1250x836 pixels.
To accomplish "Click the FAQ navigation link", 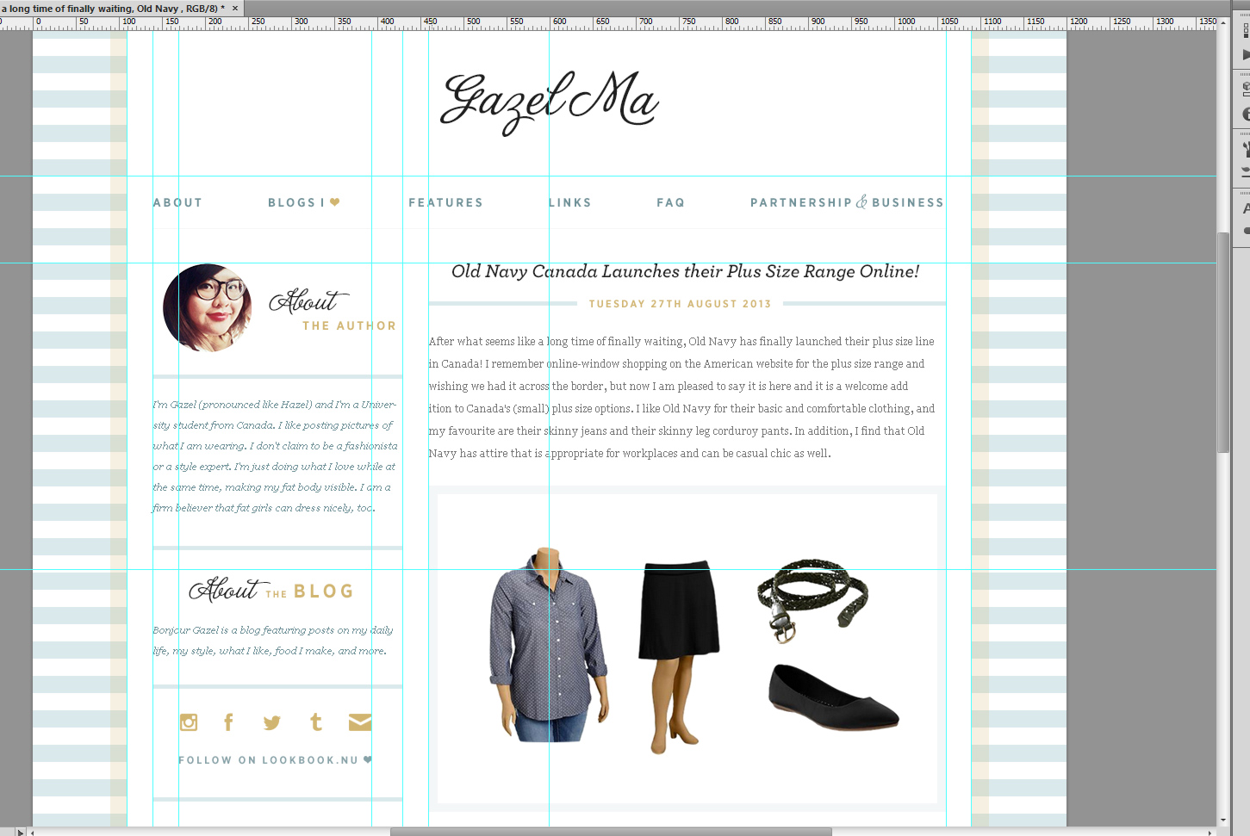I will pos(670,203).
